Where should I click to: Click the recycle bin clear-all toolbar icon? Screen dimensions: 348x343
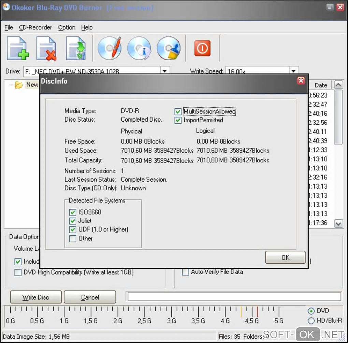pos(76,48)
